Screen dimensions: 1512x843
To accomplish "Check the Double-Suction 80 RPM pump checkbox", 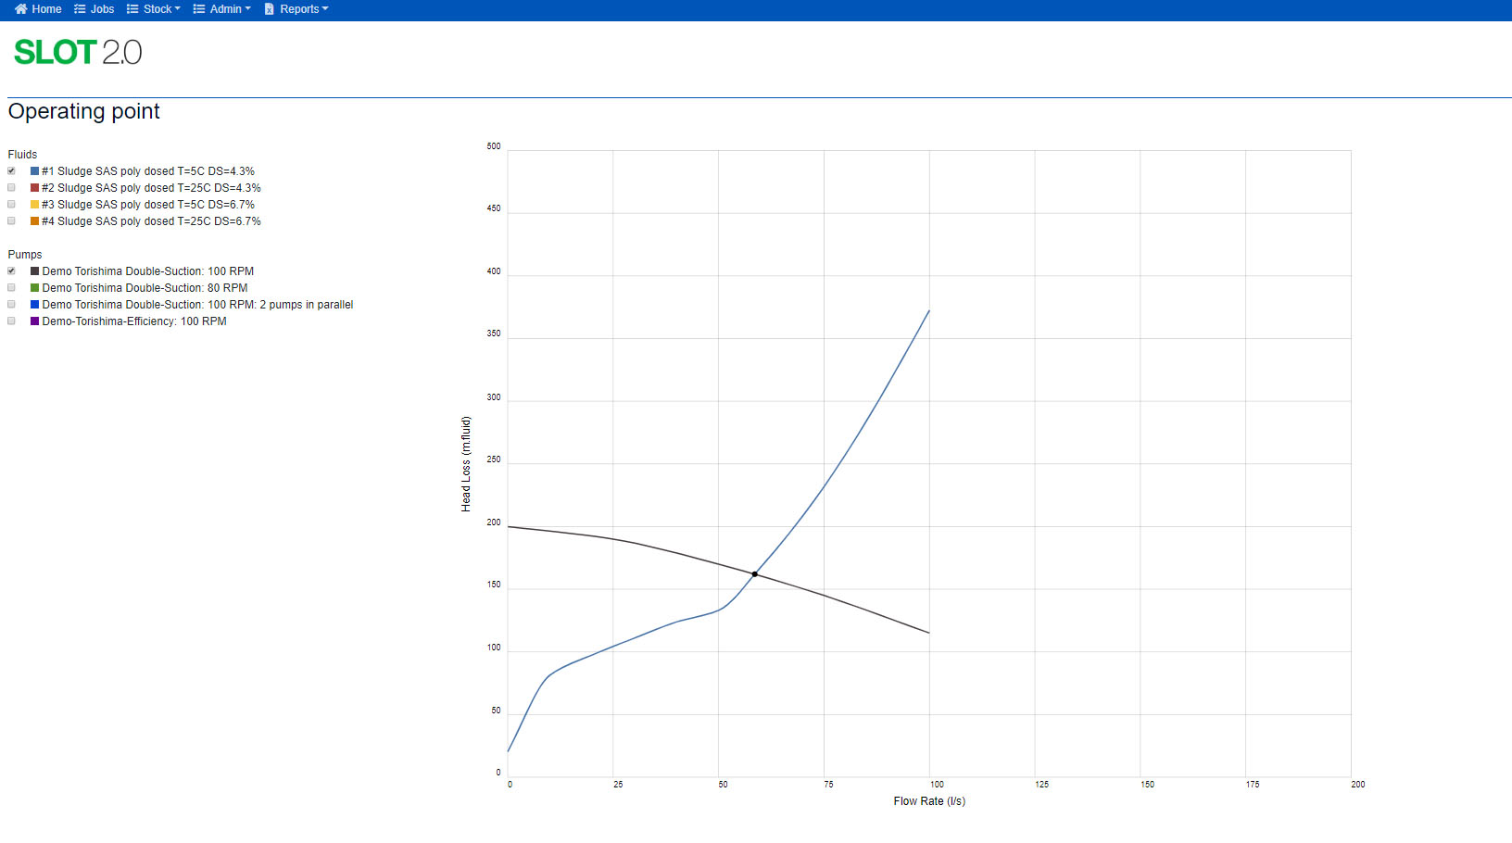I will click(11, 288).
